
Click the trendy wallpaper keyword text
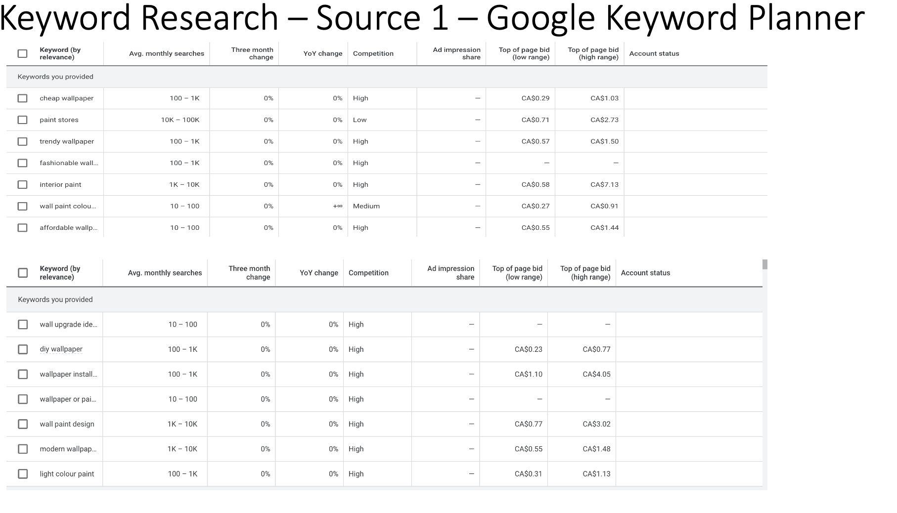[x=67, y=141]
